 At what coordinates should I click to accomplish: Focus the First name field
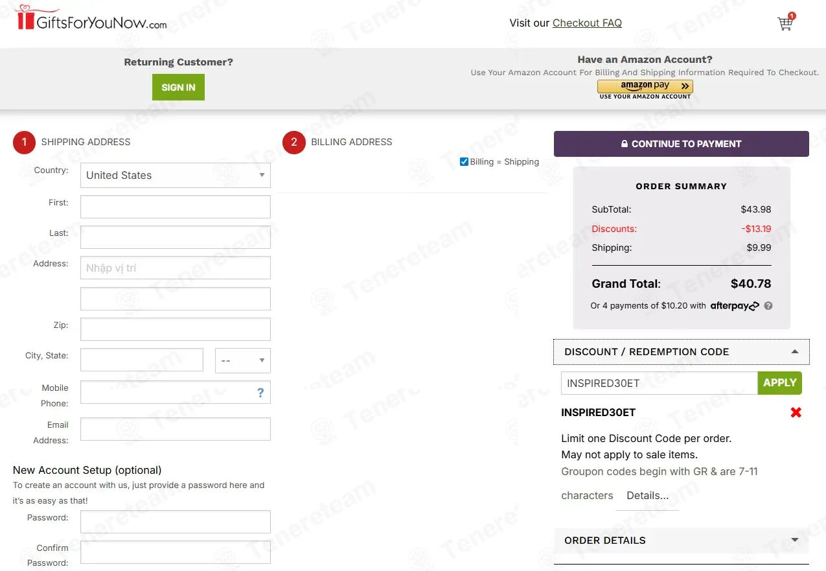click(176, 207)
